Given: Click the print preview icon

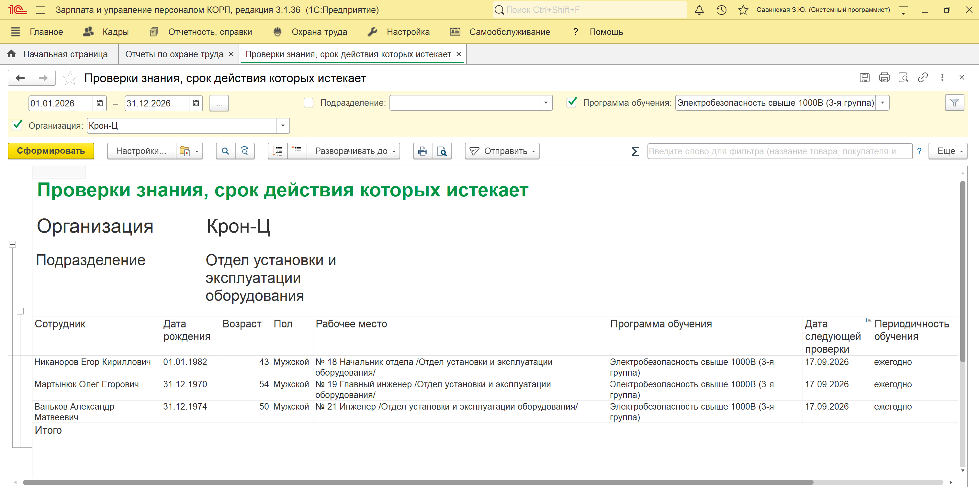Looking at the screenshot, I should coord(442,151).
